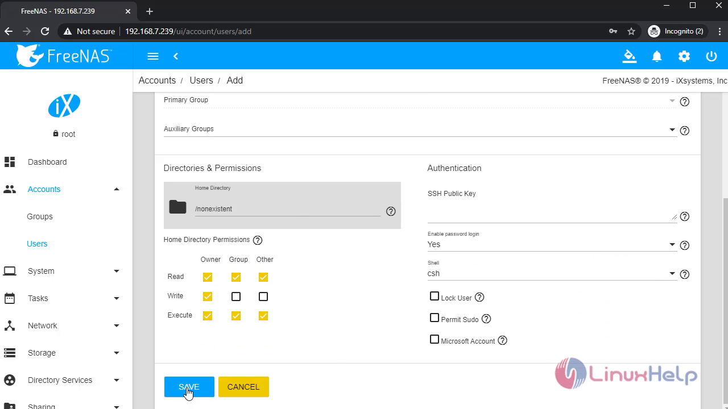The image size is (728, 409).
Task: Open the Auxiliary Groups dropdown
Action: coord(420,130)
